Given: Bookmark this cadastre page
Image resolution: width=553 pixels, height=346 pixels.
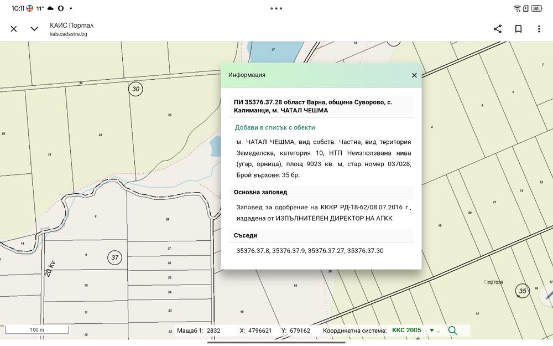Looking at the screenshot, I should coord(519,29).
